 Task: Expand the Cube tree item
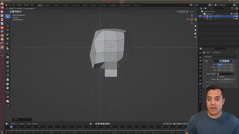(205, 16)
